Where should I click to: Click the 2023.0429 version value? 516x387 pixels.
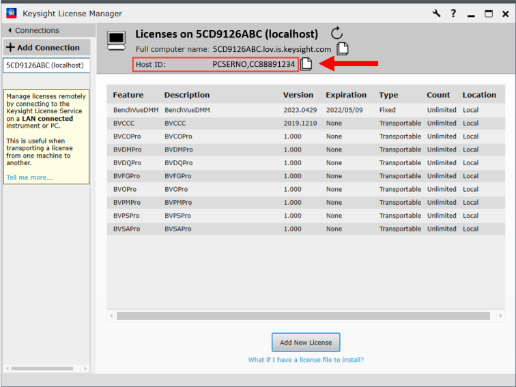300,110
